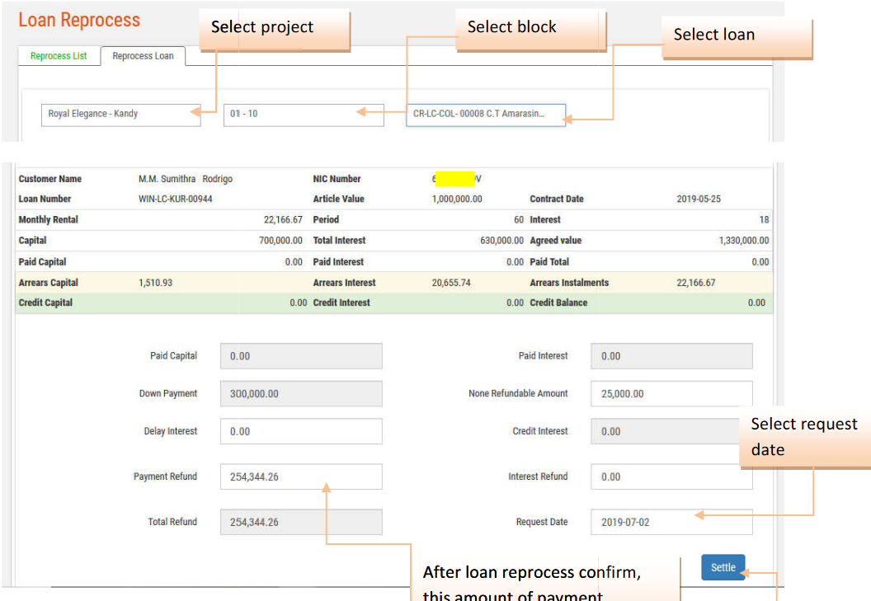This screenshot has height=601, width=871.
Task: Focus the Payment Refund input box
Action: [x=301, y=477]
